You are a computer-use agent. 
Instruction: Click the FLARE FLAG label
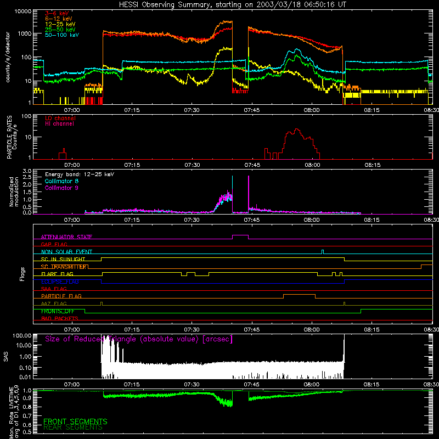coord(57,274)
